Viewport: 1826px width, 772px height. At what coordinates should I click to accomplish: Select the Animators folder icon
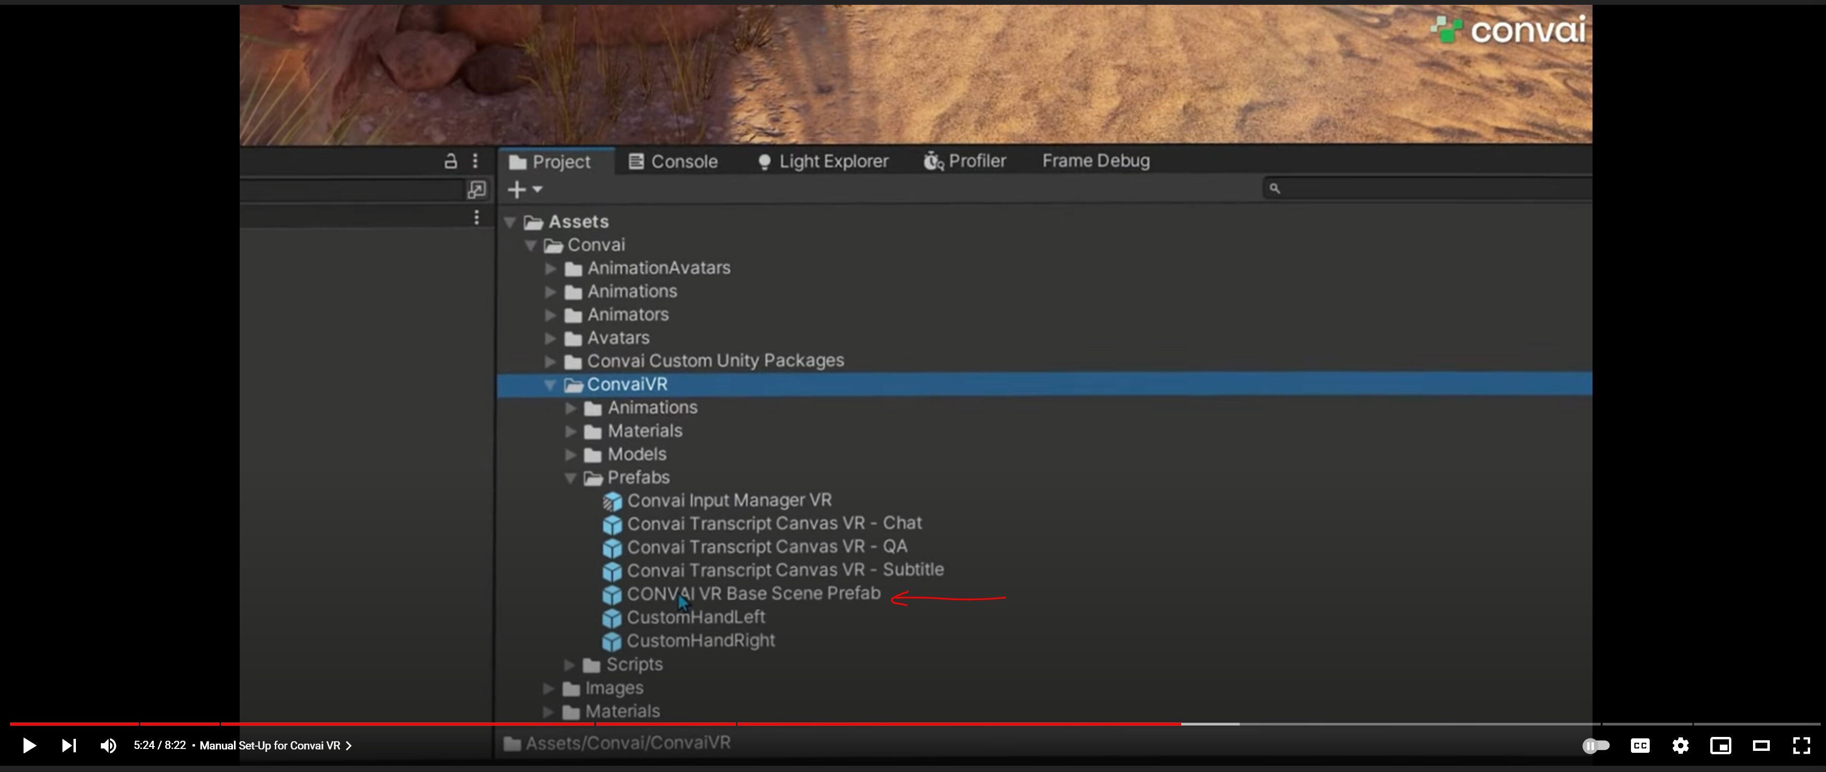click(x=574, y=316)
